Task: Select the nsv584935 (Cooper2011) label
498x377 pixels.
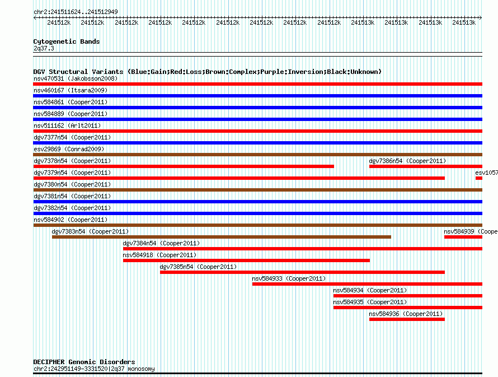Action: pos(370,302)
